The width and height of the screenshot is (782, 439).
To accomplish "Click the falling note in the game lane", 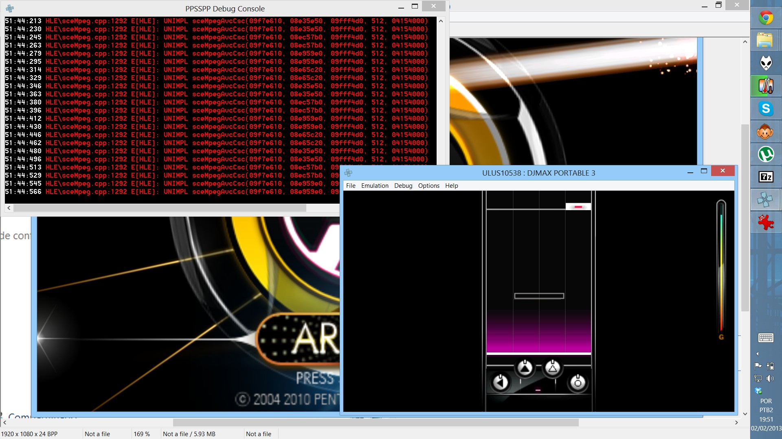I will coord(578,206).
